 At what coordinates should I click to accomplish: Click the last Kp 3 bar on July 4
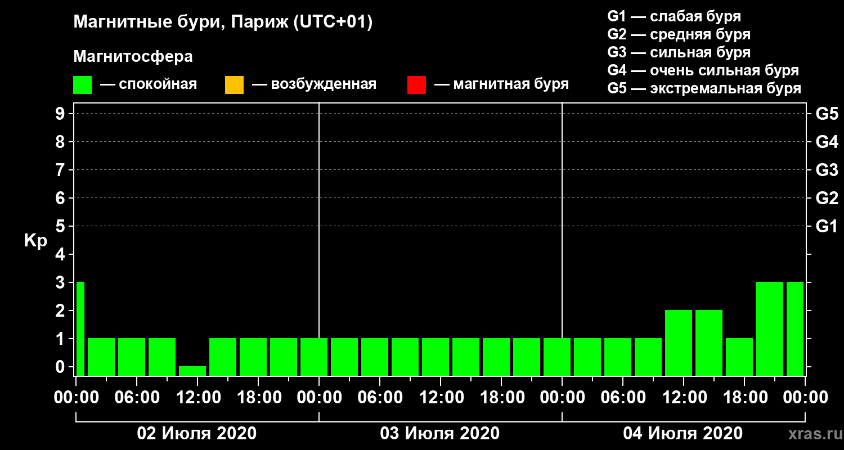coord(795,328)
